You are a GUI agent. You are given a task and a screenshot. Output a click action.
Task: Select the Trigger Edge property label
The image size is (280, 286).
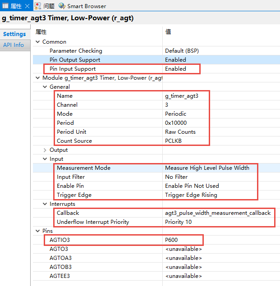[x=74, y=195]
